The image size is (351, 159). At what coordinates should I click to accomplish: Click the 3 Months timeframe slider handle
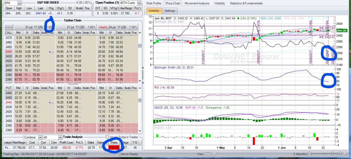coord(332,154)
